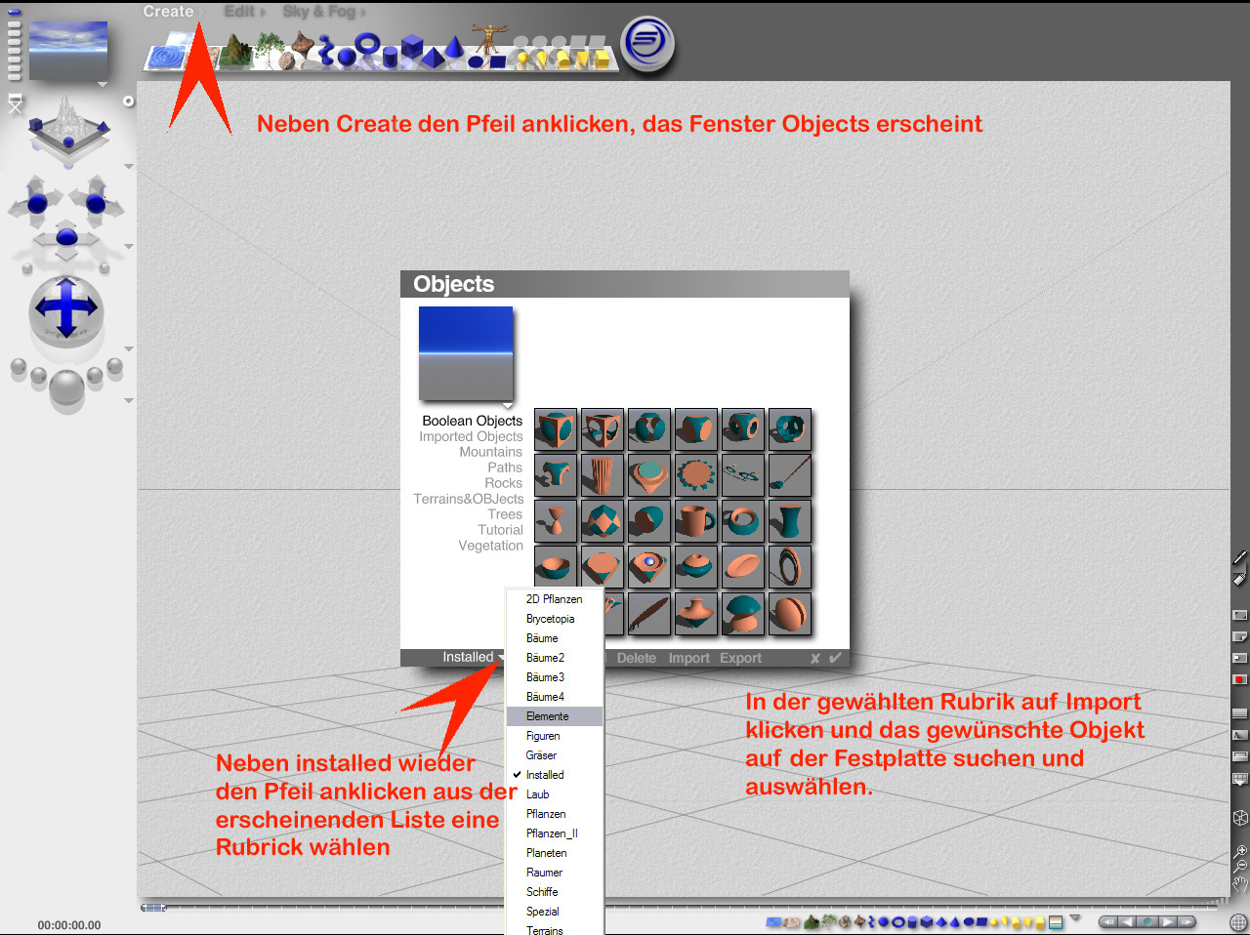Jump to the first animation frame
Image resolution: width=1250 pixels, height=935 pixels.
[x=1108, y=921]
